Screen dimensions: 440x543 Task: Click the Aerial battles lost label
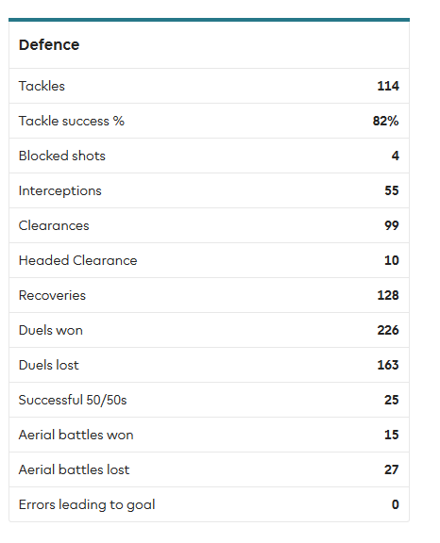tap(74, 469)
